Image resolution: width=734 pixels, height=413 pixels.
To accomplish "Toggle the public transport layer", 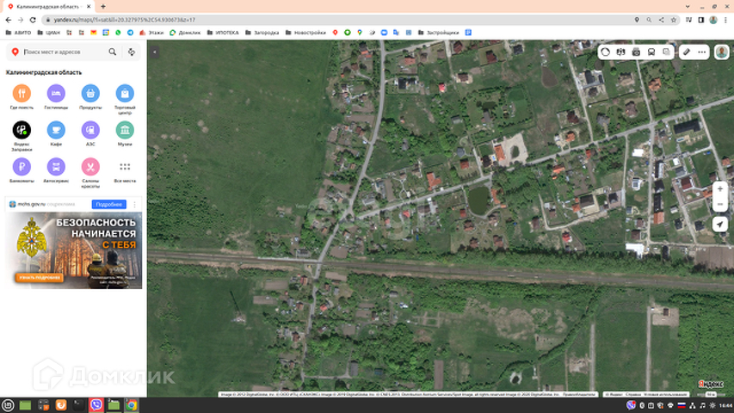I will click(x=651, y=52).
